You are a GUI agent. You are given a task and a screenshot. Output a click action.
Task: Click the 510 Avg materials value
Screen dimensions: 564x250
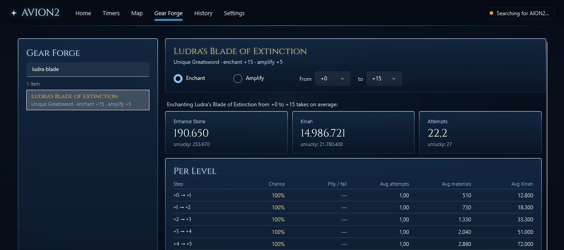click(x=467, y=195)
